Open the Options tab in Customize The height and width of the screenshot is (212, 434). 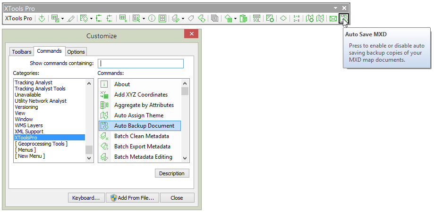point(76,52)
